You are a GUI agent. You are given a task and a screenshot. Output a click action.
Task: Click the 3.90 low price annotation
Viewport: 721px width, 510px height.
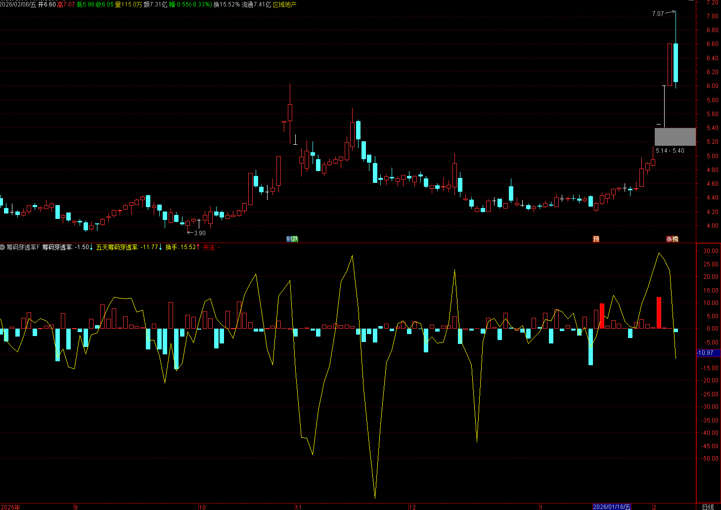200,233
